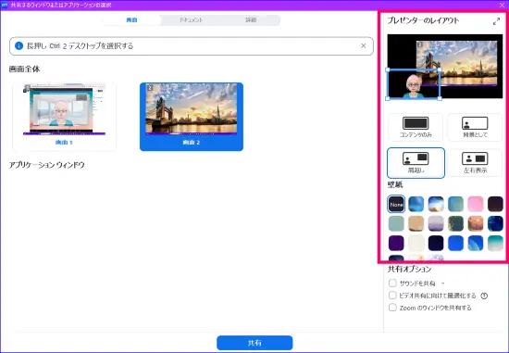This screenshot has width=509, height=353.
Task: Expand the presenter layout panel with arrows icon
Action: (x=496, y=22)
